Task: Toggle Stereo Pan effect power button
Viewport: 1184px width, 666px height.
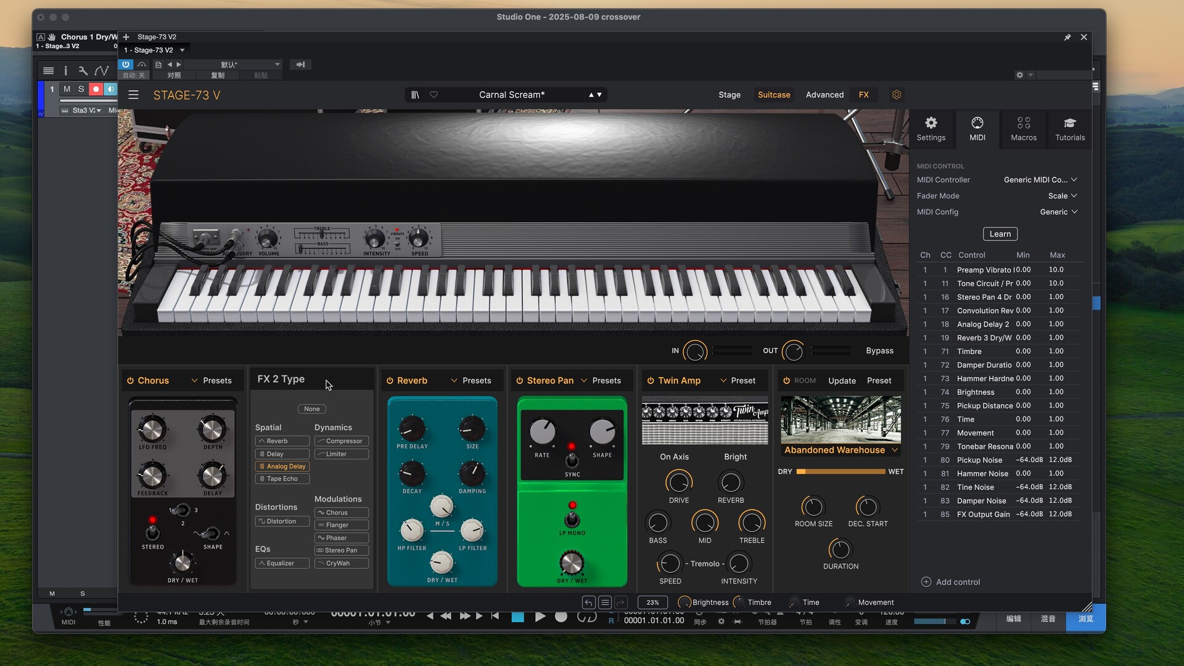Action: click(x=519, y=381)
